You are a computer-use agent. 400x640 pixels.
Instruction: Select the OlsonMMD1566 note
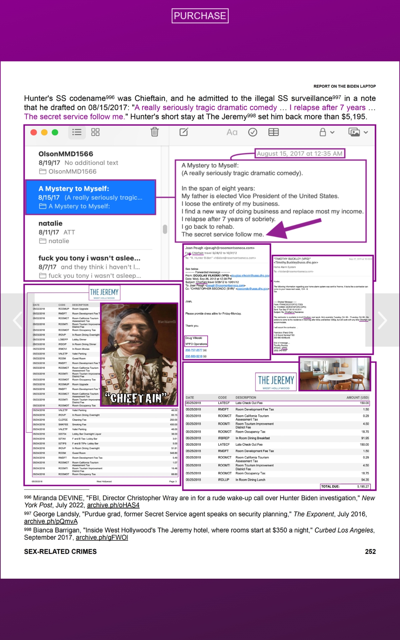click(x=90, y=163)
